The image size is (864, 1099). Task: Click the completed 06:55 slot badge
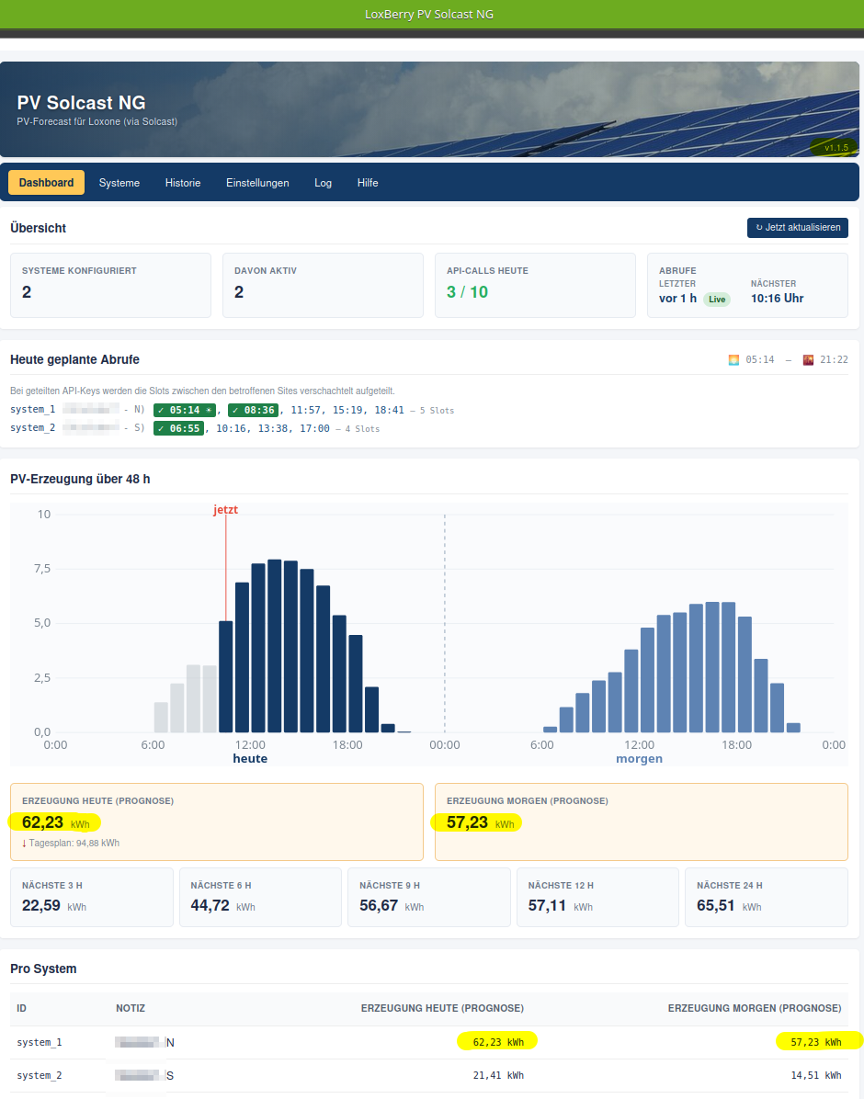[179, 428]
